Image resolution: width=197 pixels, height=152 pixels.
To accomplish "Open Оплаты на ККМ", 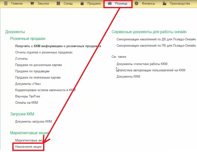I will [x=26, y=103].
